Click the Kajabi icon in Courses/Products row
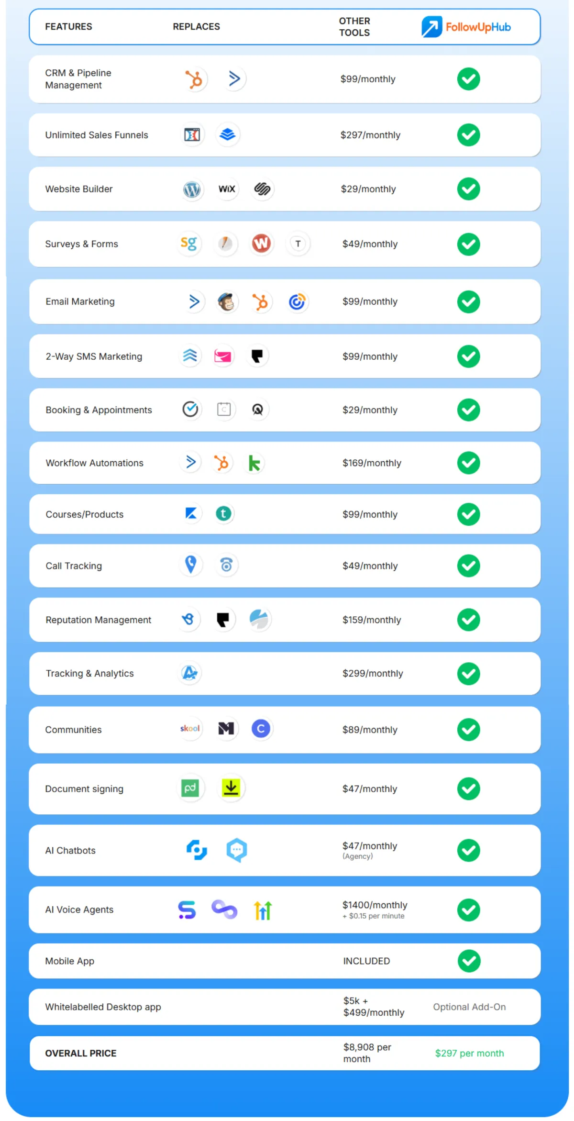 (191, 514)
